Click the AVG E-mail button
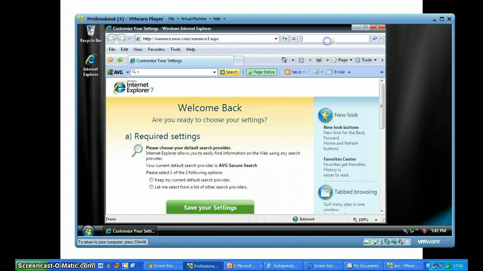The image size is (483, 271). pyautogui.click(x=336, y=72)
